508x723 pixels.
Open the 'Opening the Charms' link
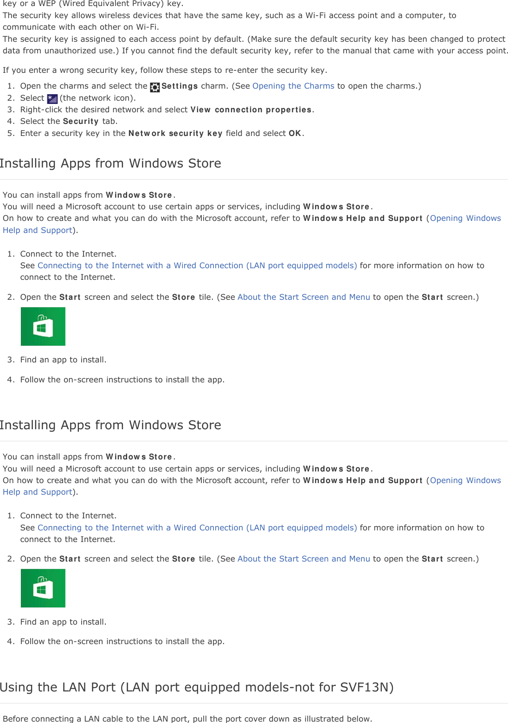coord(293,86)
